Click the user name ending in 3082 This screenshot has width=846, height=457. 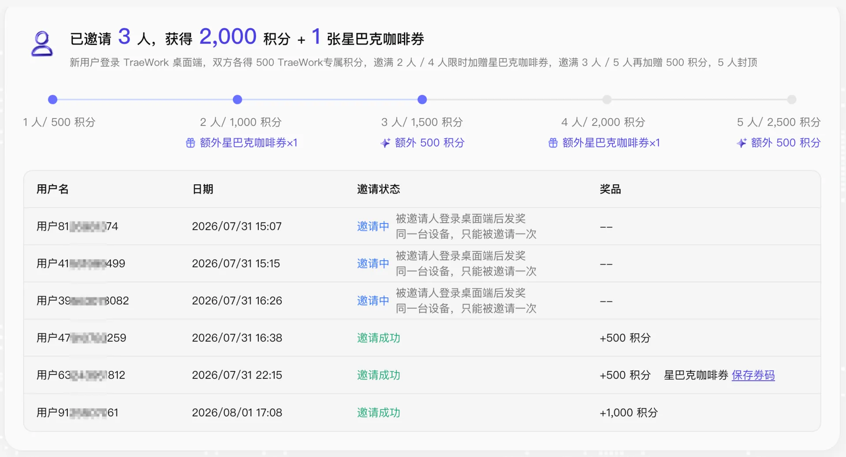point(82,301)
